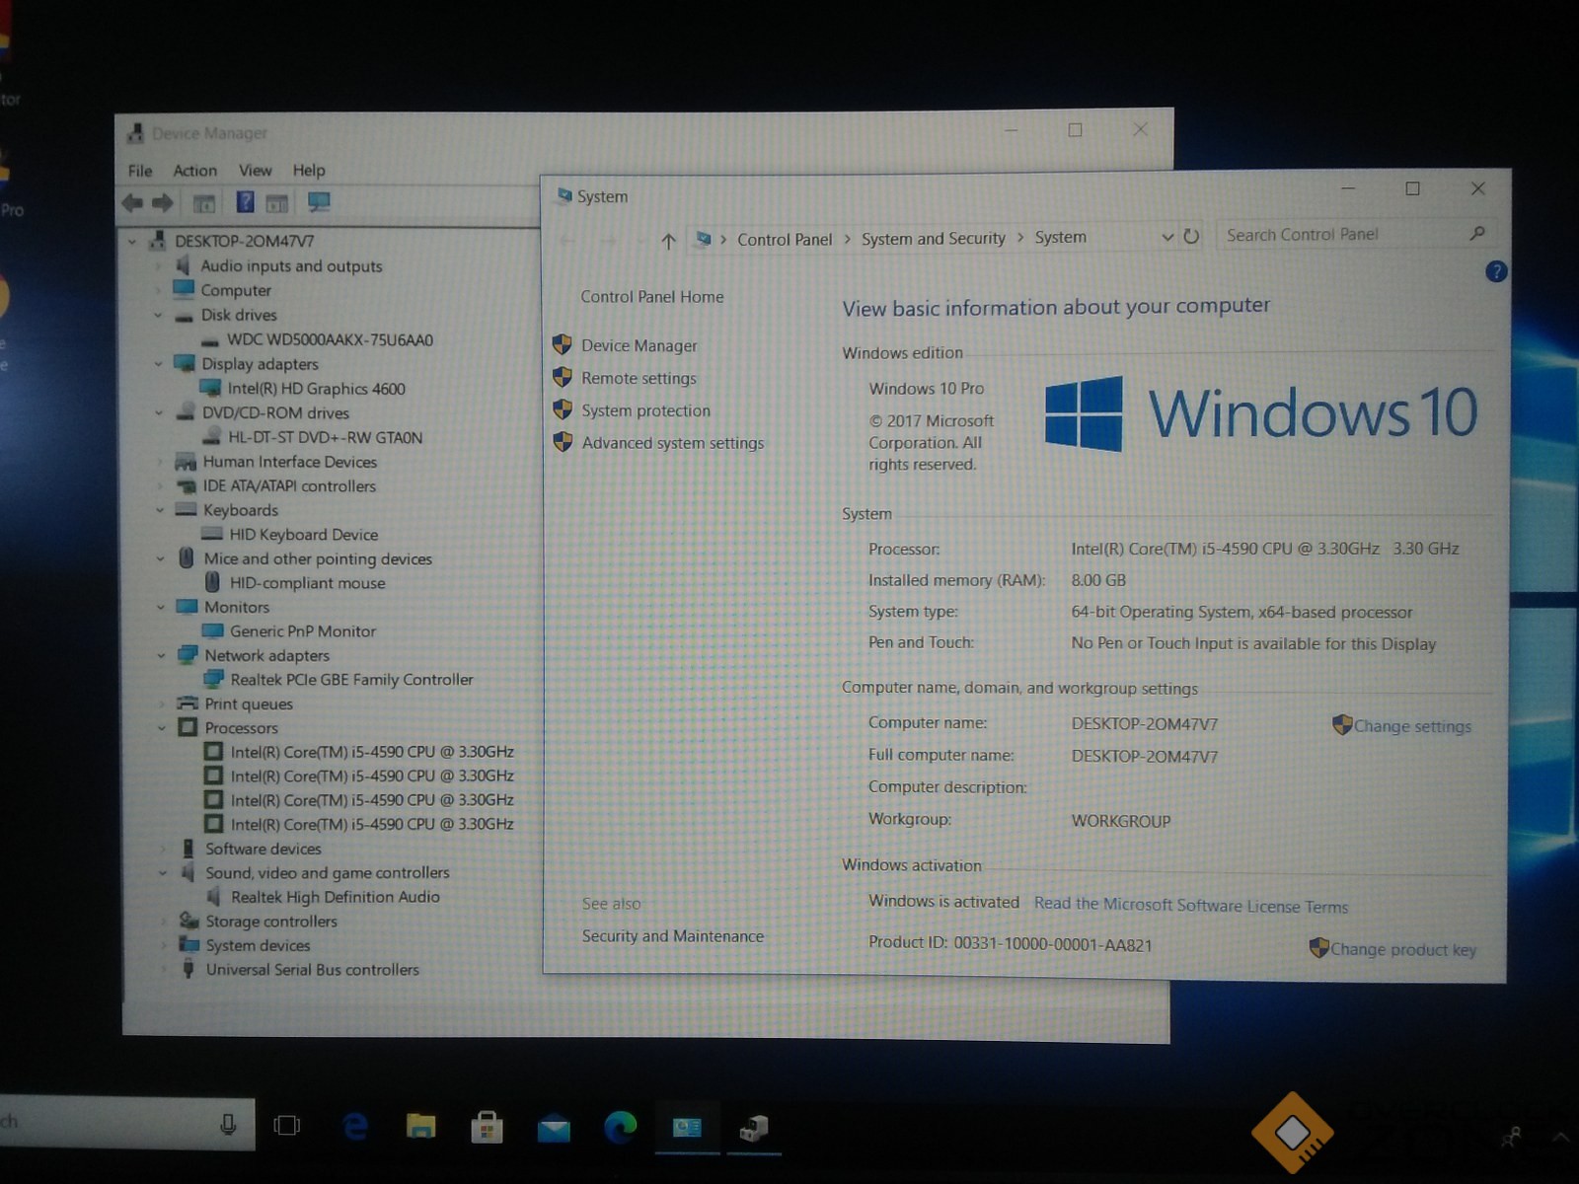Image resolution: width=1579 pixels, height=1184 pixels.
Task: Click the Help toolbar icon in Device Manager
Action: pos(246,203)
